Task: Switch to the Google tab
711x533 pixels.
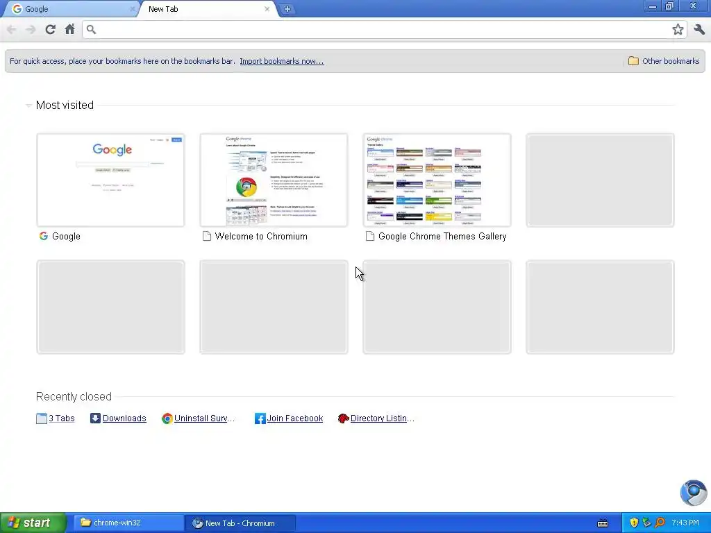Action: click(70, 9)
